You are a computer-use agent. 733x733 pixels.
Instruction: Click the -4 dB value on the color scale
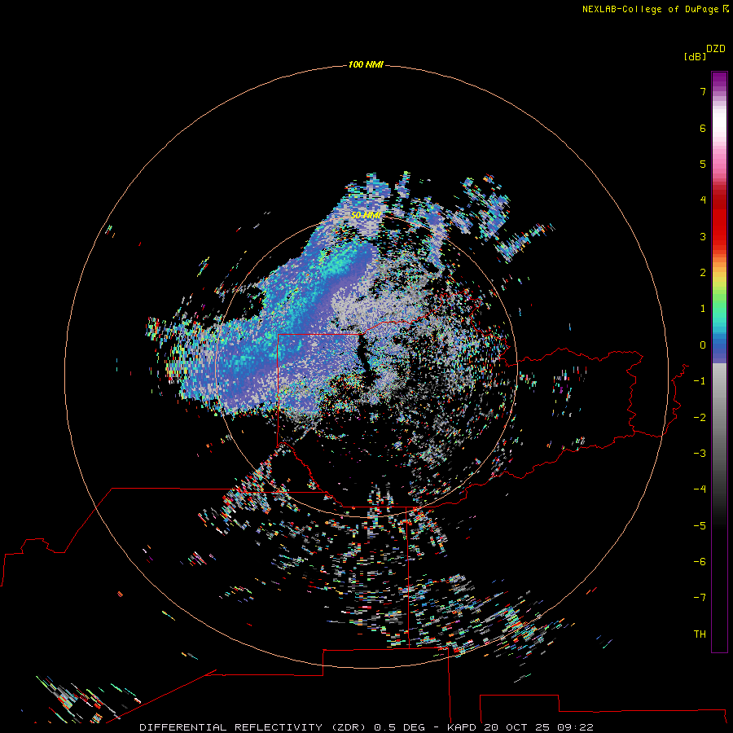pos(700,489)
